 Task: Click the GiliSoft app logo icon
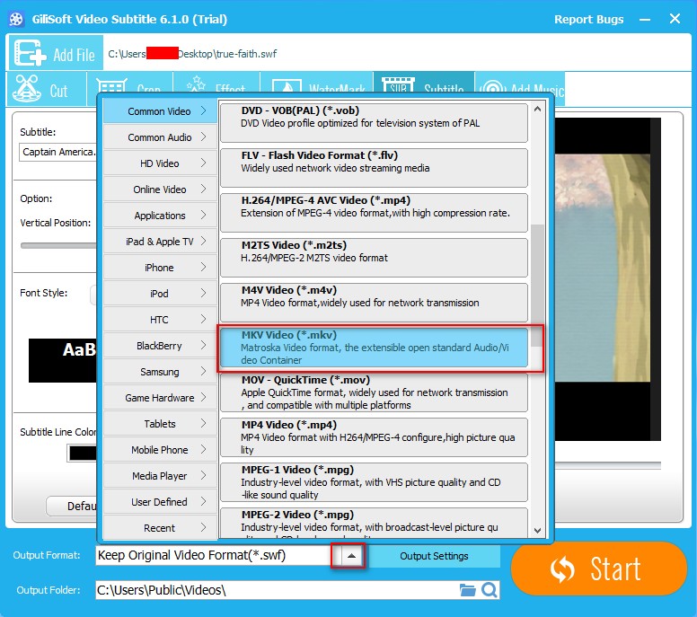(16, 19)
